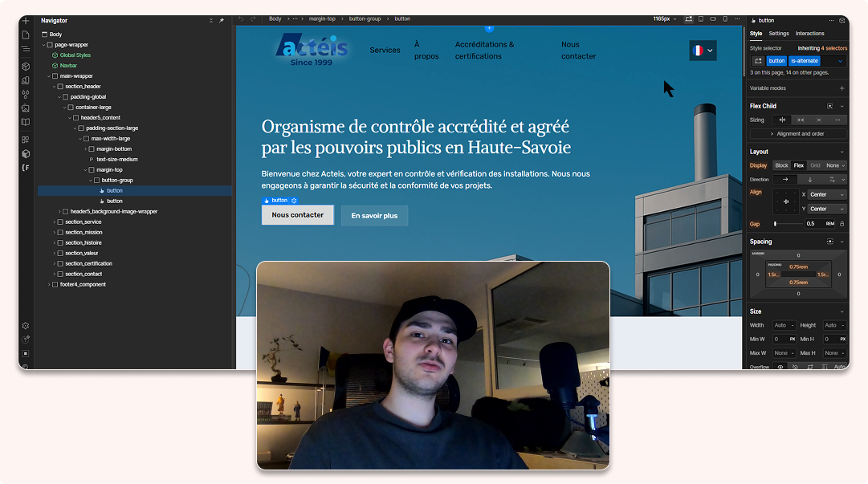Set flex direction to vertical
Viewport: 868px width, 484px height.
coord(810,179)
